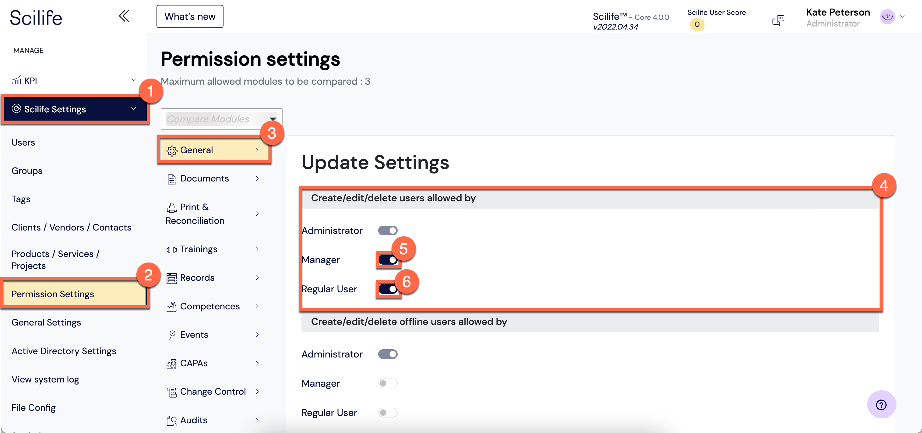
Task: Select the Trainings module icon
Action: click(x=171, y=249)
